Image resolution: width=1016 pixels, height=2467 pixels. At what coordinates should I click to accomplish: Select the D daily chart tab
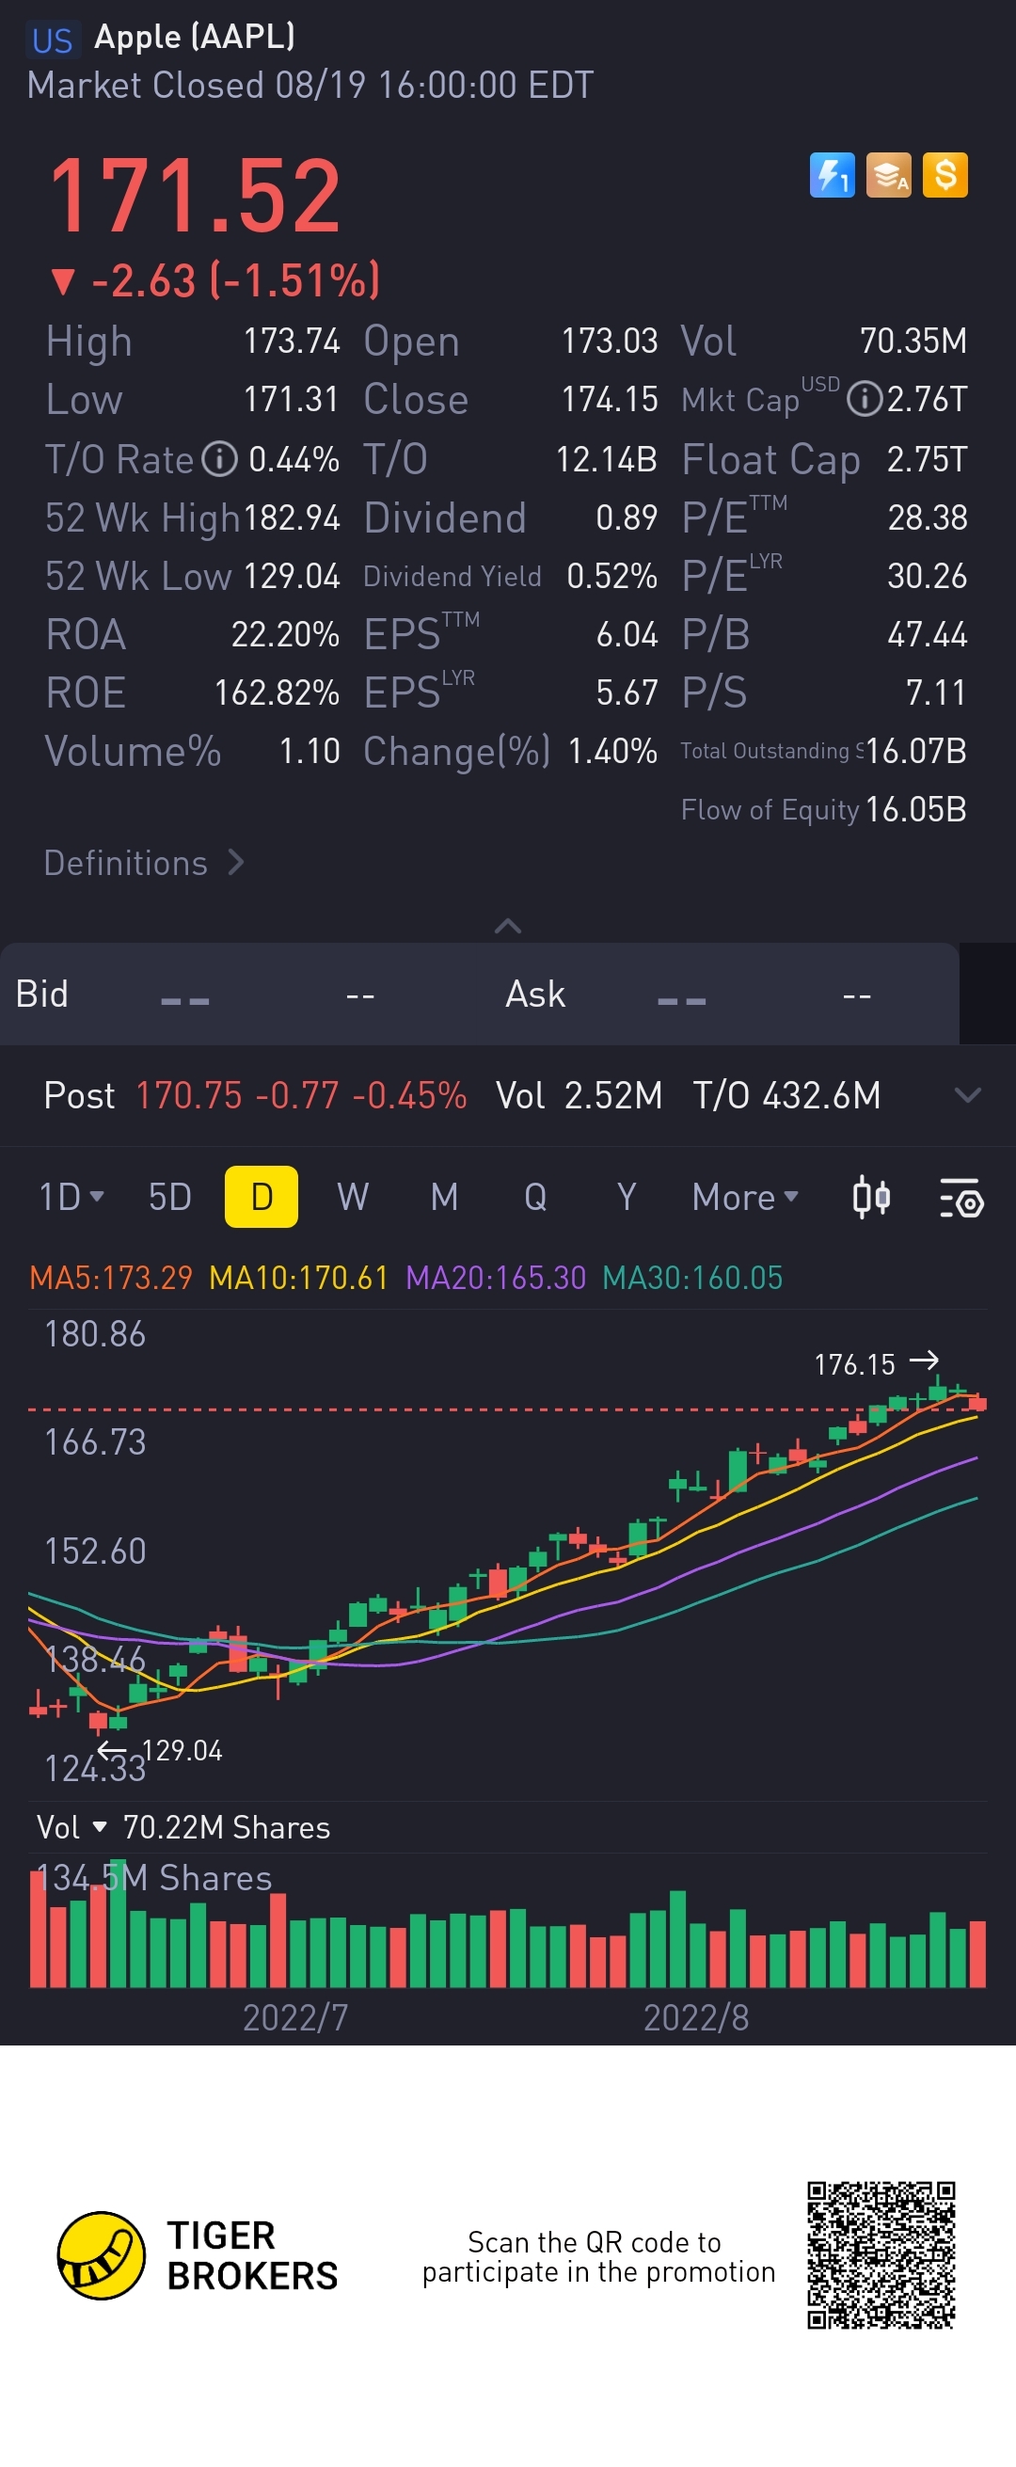point(262,1197)
